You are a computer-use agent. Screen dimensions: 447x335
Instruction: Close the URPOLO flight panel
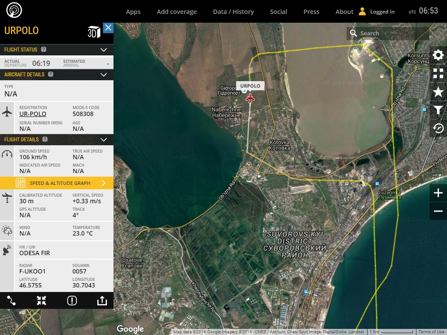coord(108,28)
